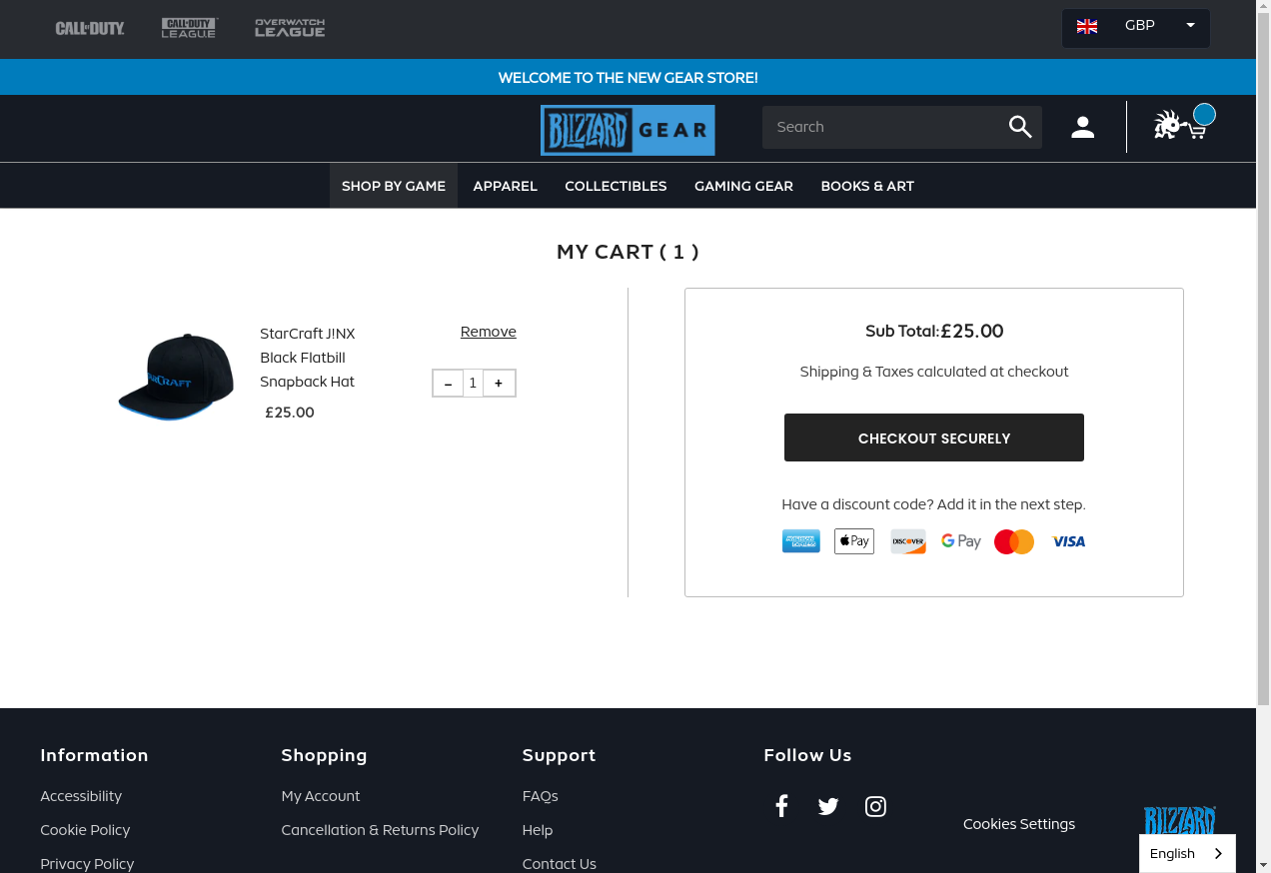This screenshot has height=873, width=1271.
Task: Click Checkout Securely button
Action: pyautogui.click(x=934, y=437)
